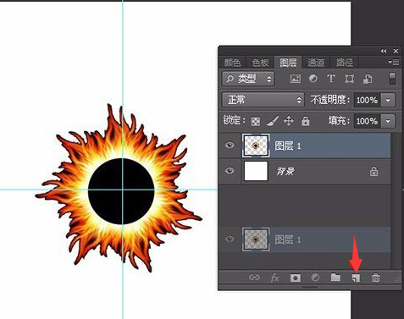The image size is (404, 319).
Task: Lock image pixels brush icon
Action: click(272, 121)
